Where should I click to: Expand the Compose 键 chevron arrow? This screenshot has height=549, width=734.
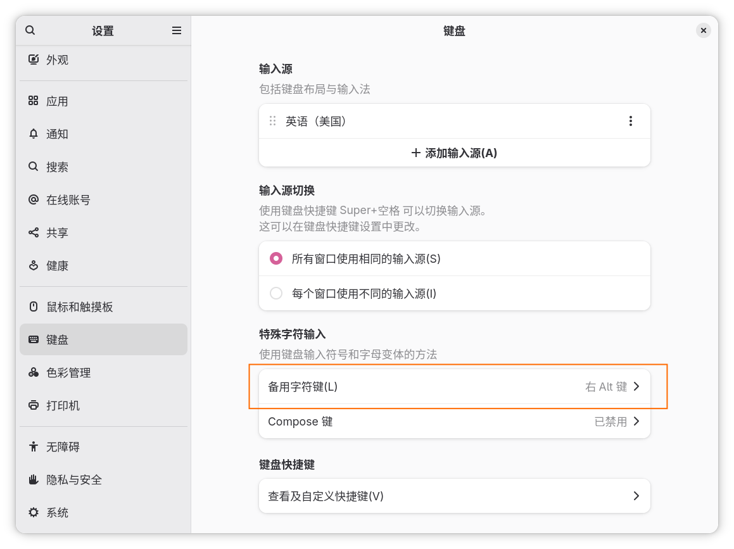pyautogui.click(x=636, y=421)
